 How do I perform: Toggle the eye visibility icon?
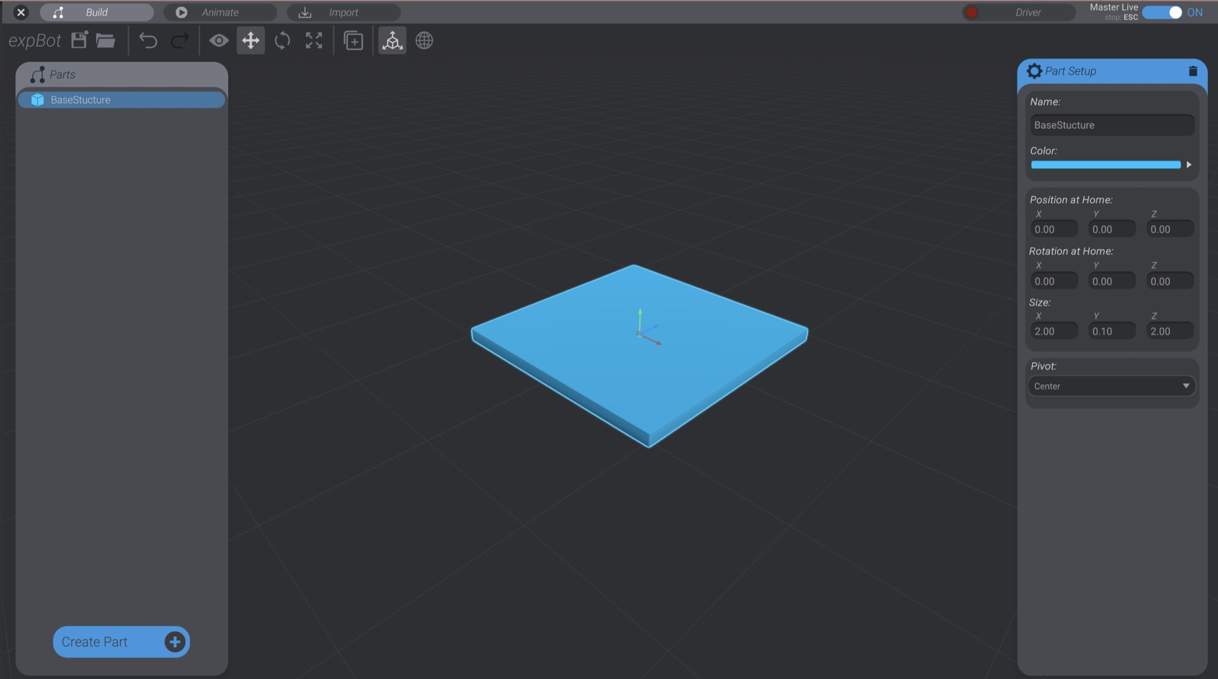point(220,40)
